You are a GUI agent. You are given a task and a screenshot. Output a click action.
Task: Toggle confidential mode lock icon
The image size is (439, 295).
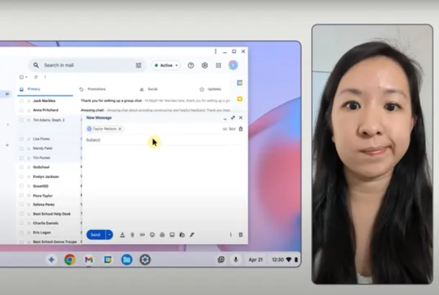[x=182, y=235]
